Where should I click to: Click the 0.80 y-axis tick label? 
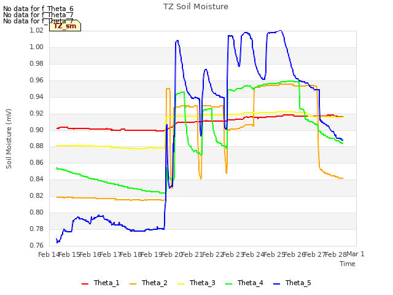(x=37, y=212)
